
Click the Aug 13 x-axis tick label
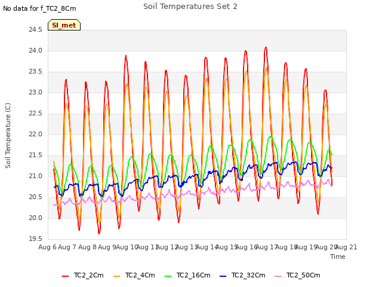[187, 247]
